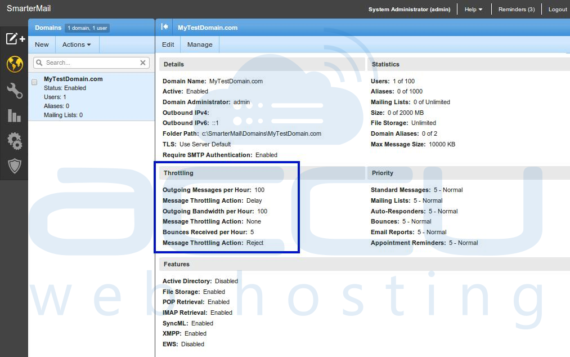Focus the domain Search field

pyautogui.click(x=92, y=63)
